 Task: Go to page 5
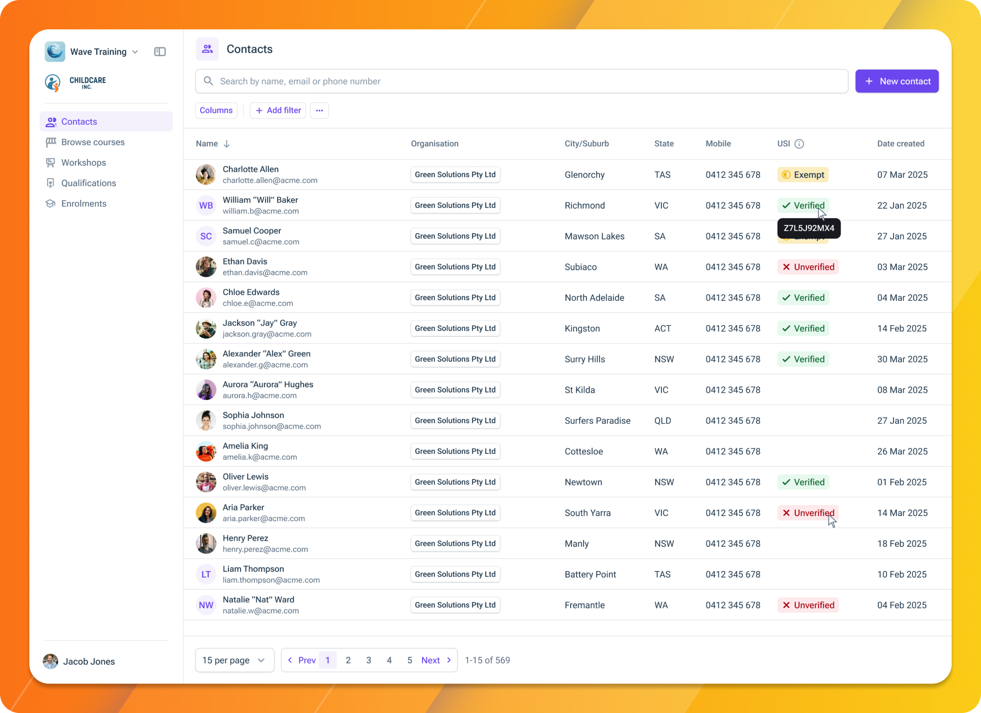click(410, 660)
